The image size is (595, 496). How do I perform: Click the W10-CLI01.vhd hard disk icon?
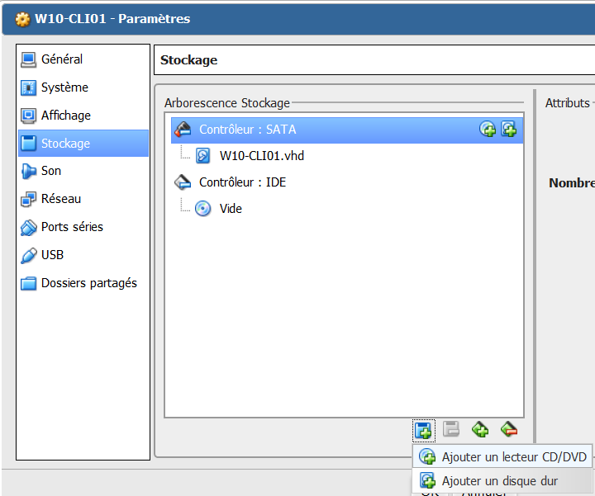click(x=202, y=156)
